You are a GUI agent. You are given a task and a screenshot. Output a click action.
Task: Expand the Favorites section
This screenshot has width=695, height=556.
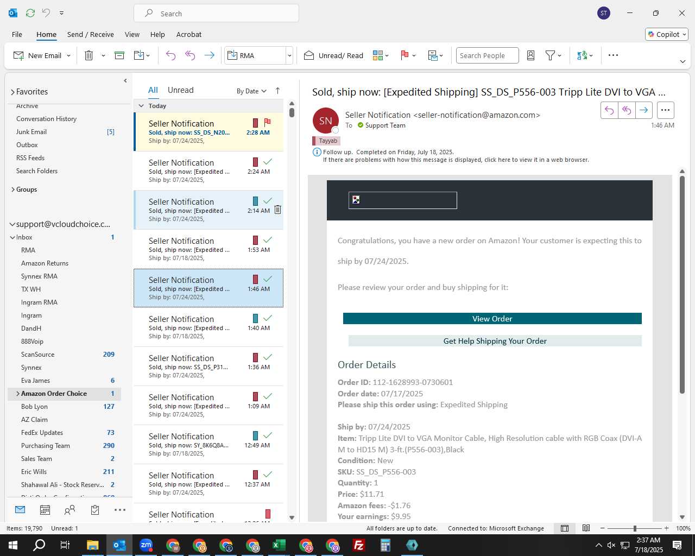tap(12, 92)
